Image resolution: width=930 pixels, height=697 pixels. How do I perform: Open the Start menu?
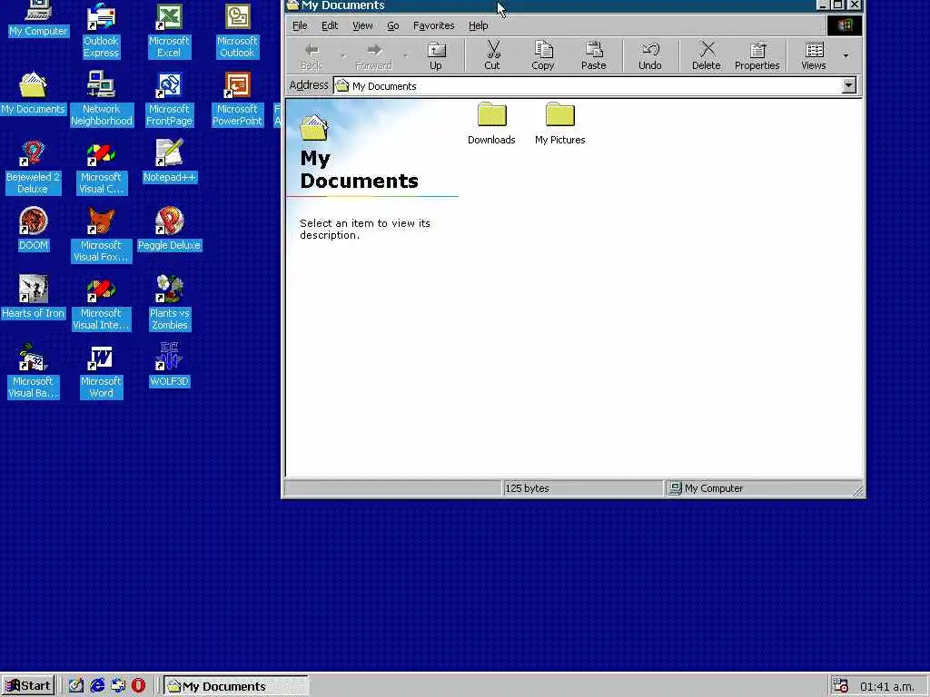click(28, 686)
